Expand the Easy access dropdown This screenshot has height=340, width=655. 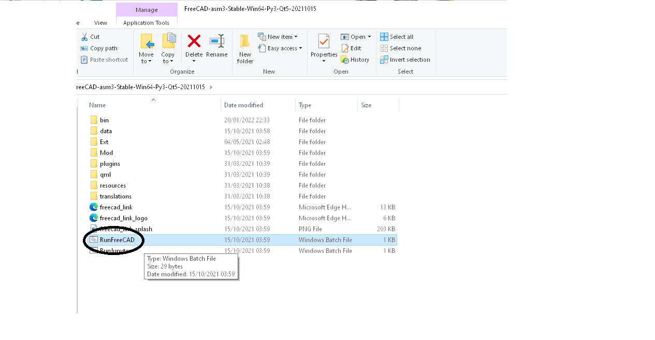[x=300, y=48]
